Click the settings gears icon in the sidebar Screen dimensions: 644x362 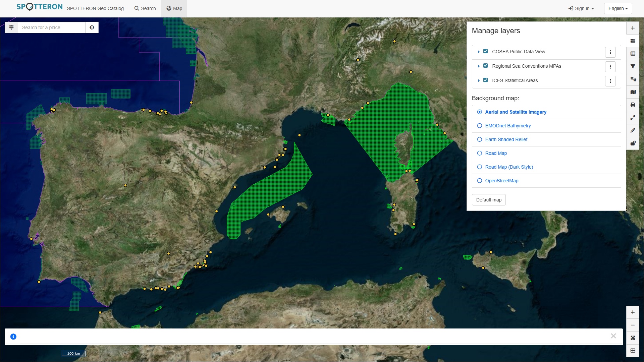pyautogui.click(x=633, y=79)
